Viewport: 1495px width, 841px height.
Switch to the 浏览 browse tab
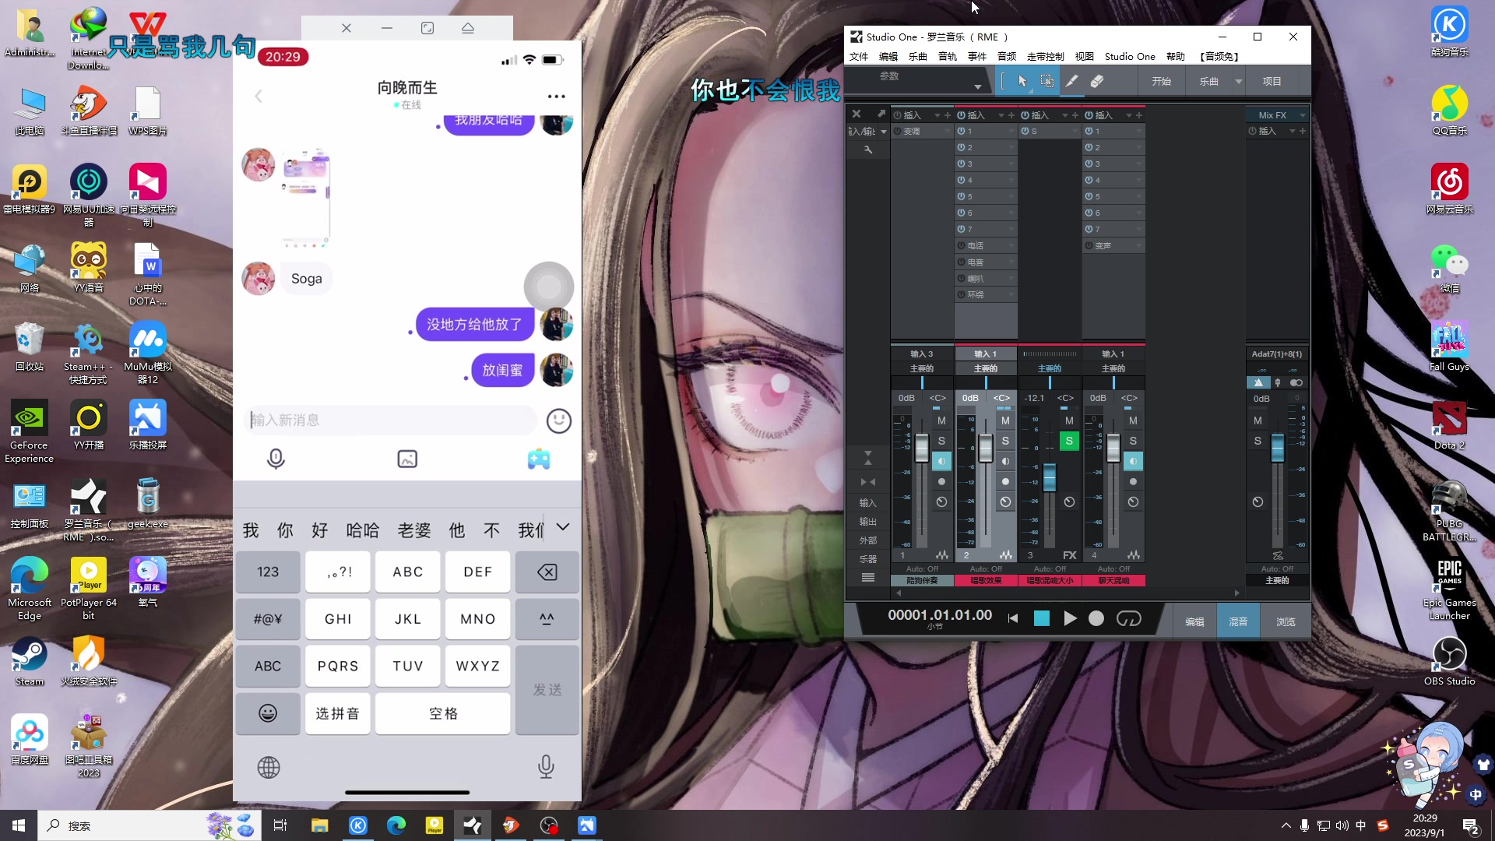(1286, 621)
